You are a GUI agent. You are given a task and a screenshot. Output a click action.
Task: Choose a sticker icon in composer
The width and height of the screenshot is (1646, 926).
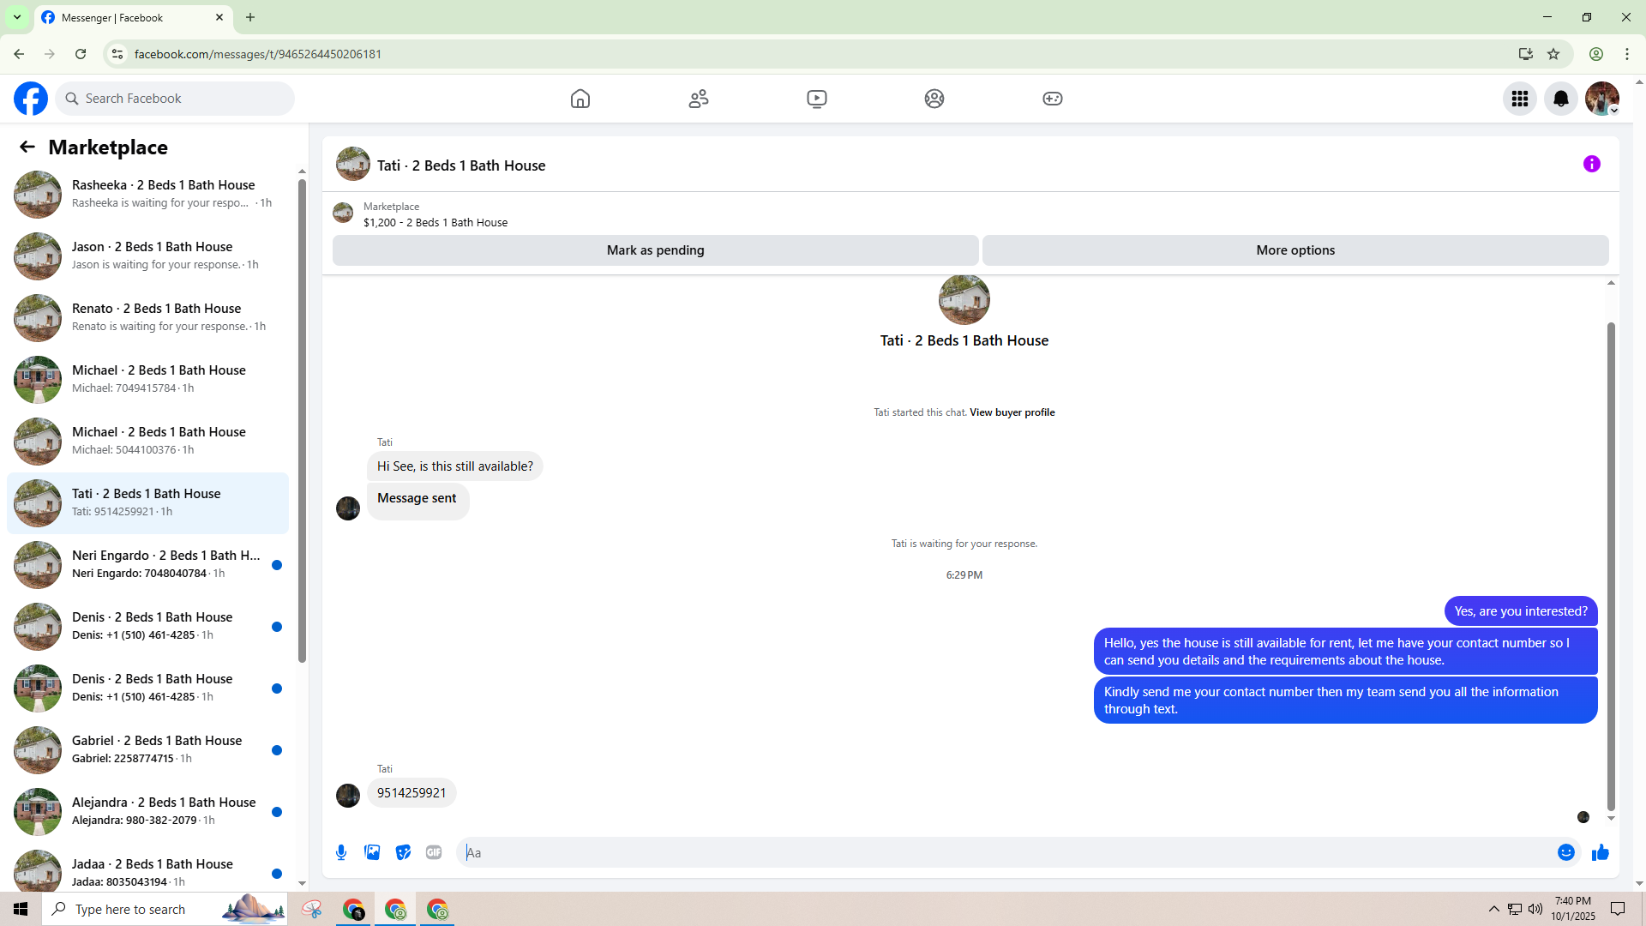pyautogui.click(x=403, y=852)
